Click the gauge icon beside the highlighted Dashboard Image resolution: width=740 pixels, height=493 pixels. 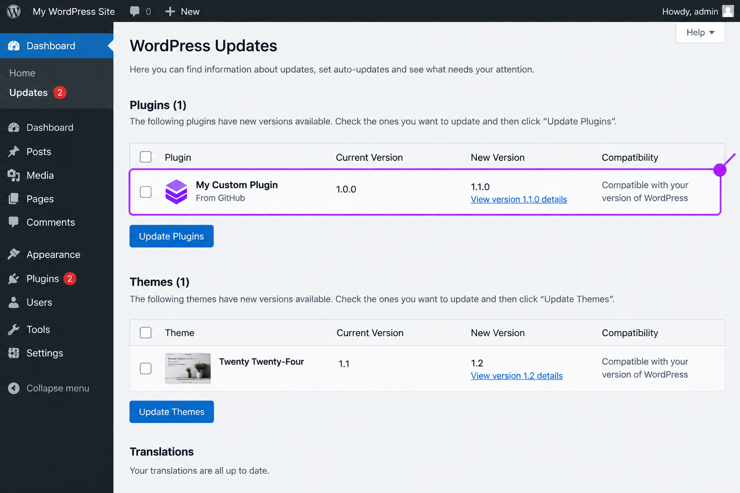pyautogui.click(x=14, y=46)
